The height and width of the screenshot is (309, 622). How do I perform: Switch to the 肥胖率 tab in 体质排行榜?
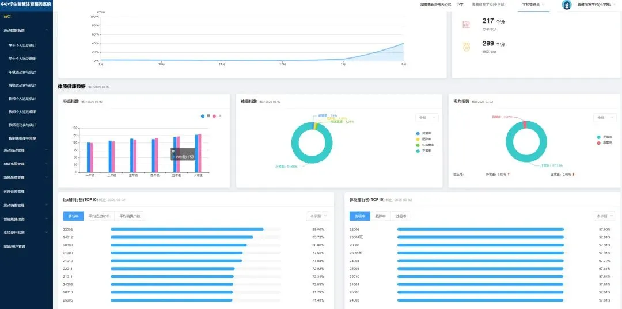(x=380, y=216)
